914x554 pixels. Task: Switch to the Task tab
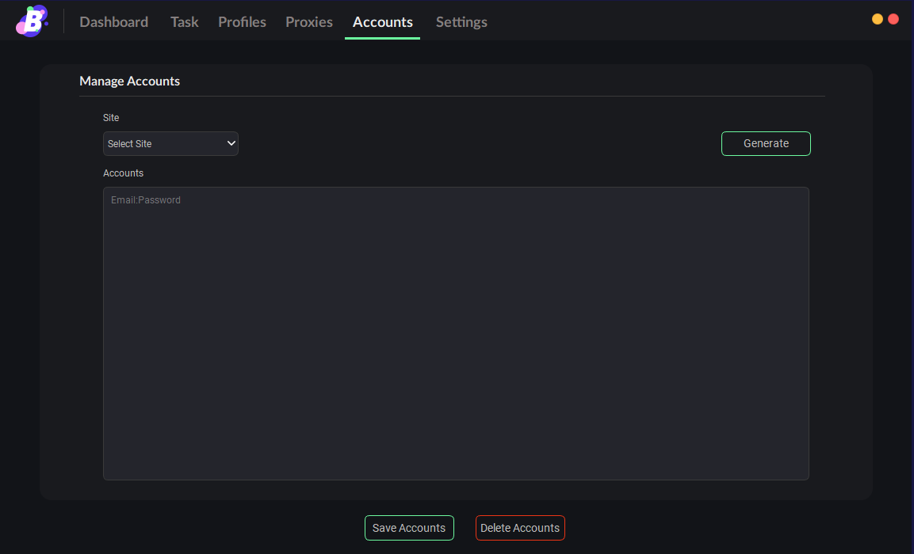click(184, 22)
